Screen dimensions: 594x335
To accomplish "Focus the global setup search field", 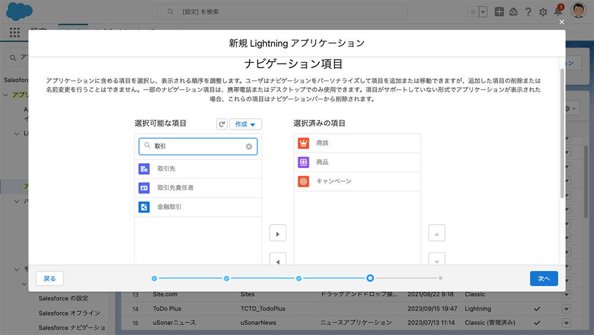I will click(282, 12).
